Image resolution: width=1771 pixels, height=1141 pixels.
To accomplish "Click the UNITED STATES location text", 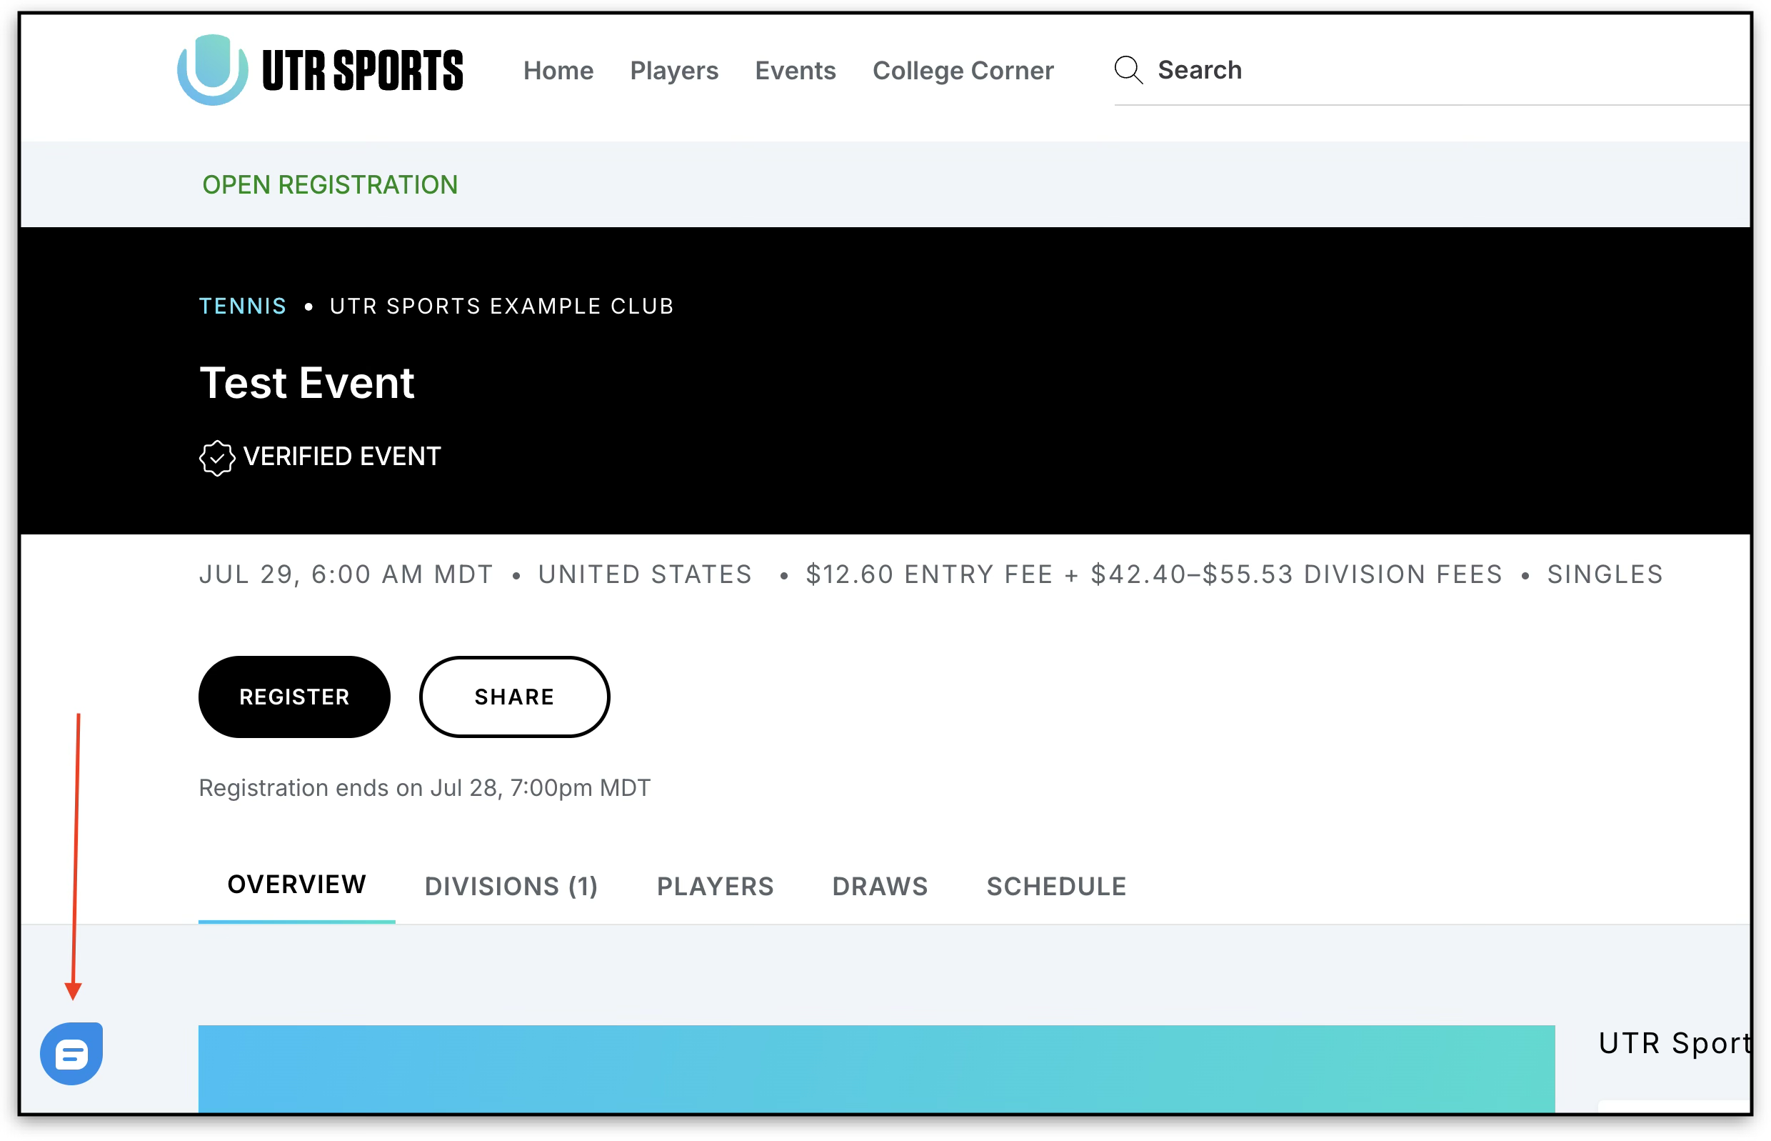I will 645,574.
